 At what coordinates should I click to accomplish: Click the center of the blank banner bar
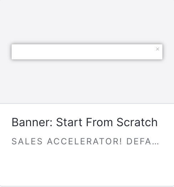(x=87, y=52)
